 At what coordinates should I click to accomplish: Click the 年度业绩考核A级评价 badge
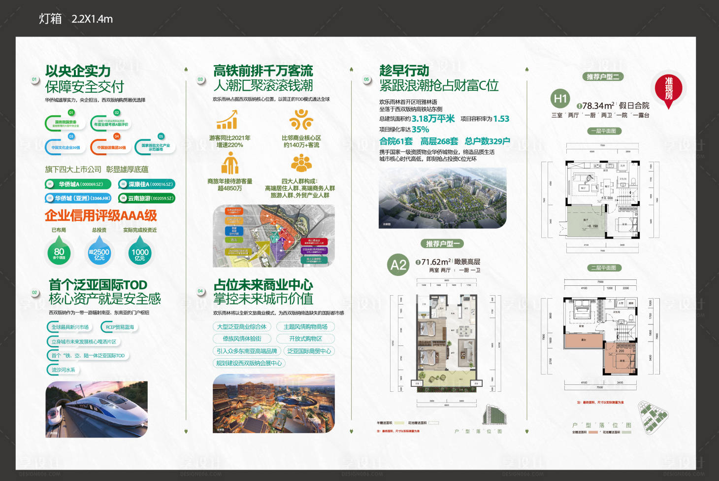click(110, 123)
